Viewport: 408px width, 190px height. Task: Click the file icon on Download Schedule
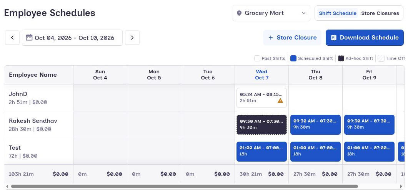333,38
